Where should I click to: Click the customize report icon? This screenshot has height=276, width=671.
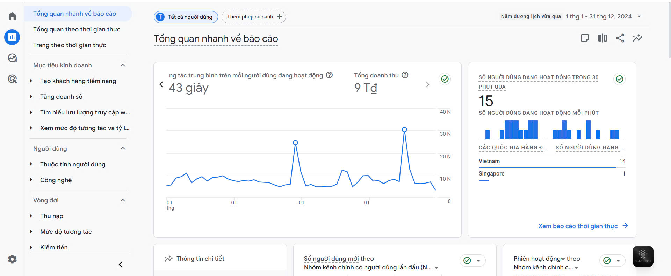click(x=585, y=38)
